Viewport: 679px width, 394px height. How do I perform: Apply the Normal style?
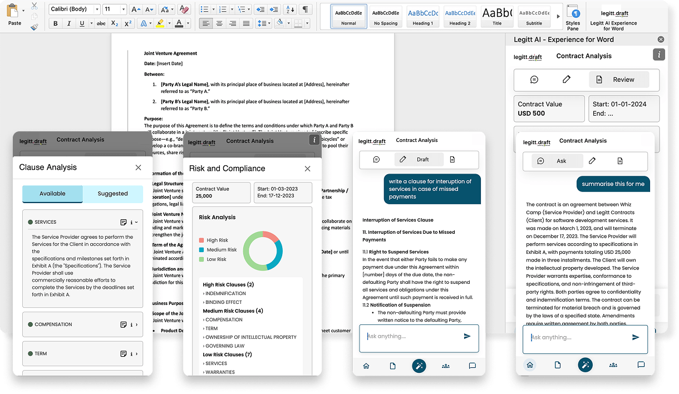click(x=349, y=17)
